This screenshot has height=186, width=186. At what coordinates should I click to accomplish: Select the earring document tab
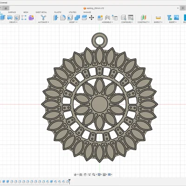click(94, 8)
